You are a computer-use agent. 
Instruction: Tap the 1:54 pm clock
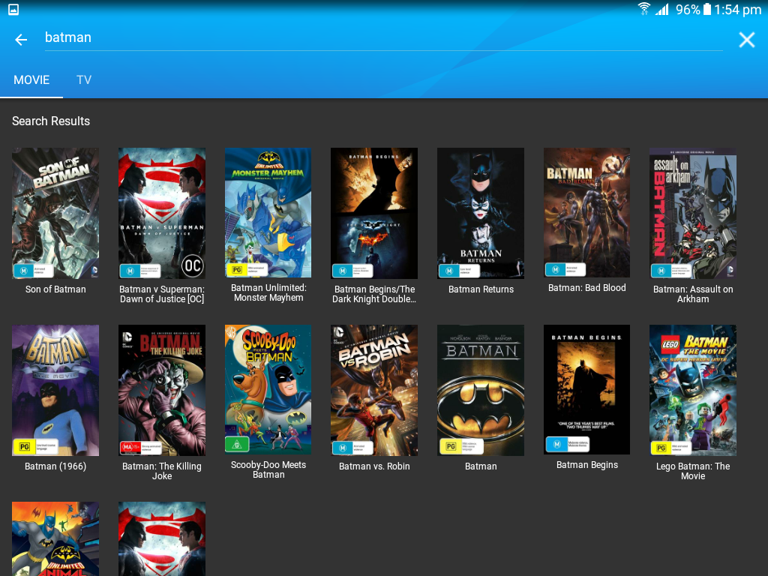738,9
